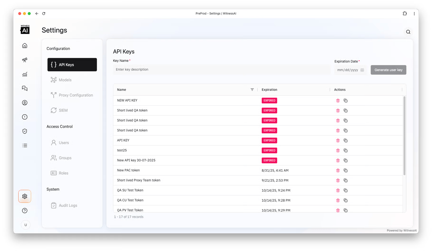This screenshot has width=432, height=251.
Task: Open the Home page from the sidebar
Action: (25, 46)
